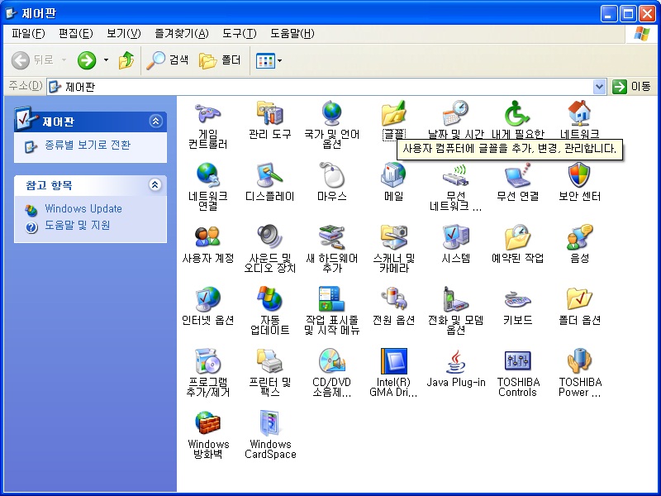Open the 편집(E) menu
661x496 pixels.
(x=76, y=33)
